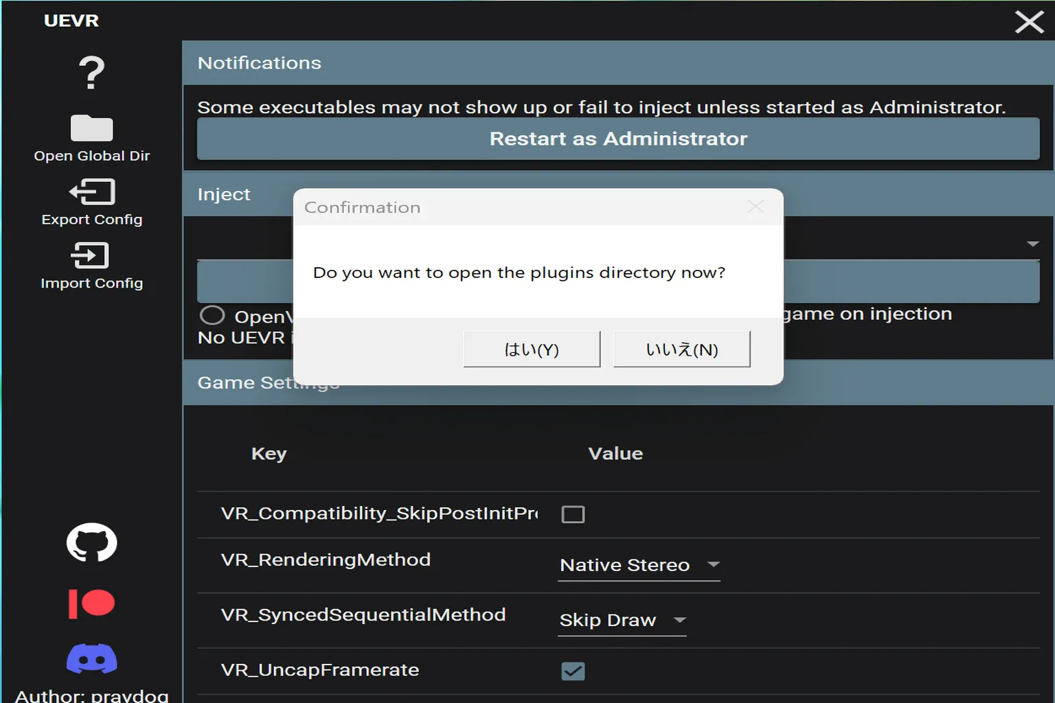Uncheck the VR_UncapFramerate checkbox

click(x=573, y=671)
